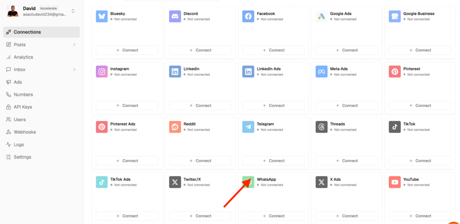This screenshot has height=224, width=460.
Task: Connect the Facebook account
Action: (273, 50)
